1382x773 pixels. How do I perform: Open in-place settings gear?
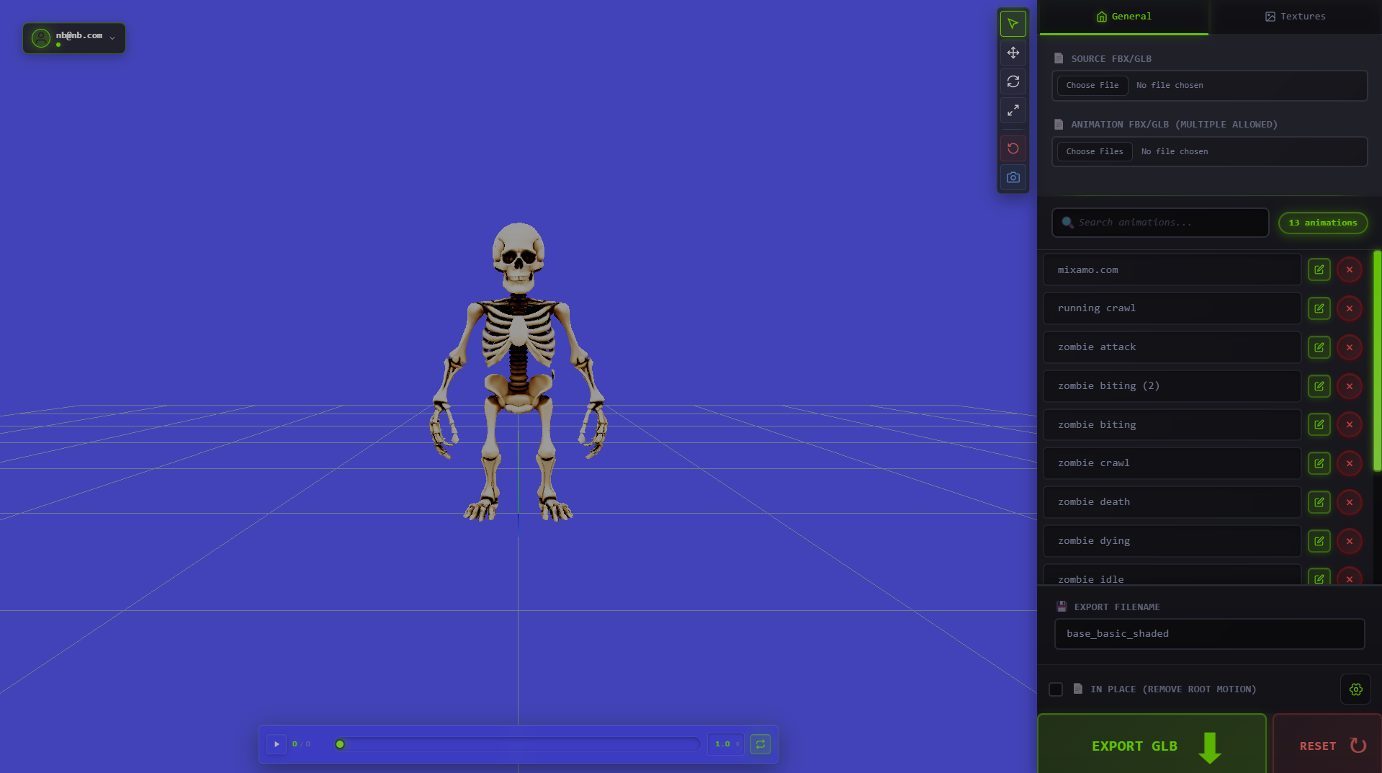pyautogui.click(x=1355, y=689)
